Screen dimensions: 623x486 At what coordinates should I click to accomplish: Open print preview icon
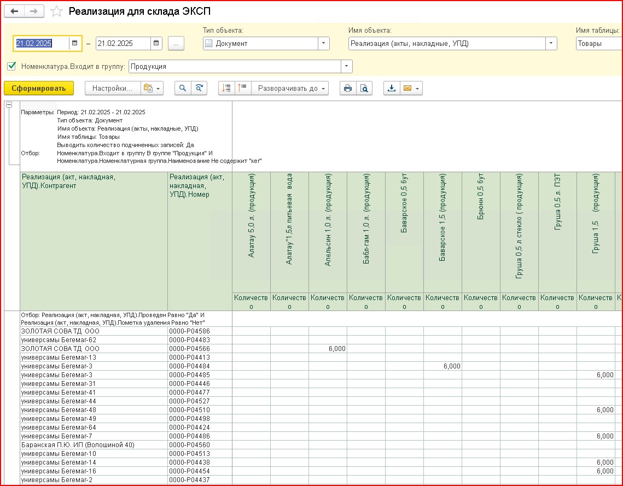[364, 88]
